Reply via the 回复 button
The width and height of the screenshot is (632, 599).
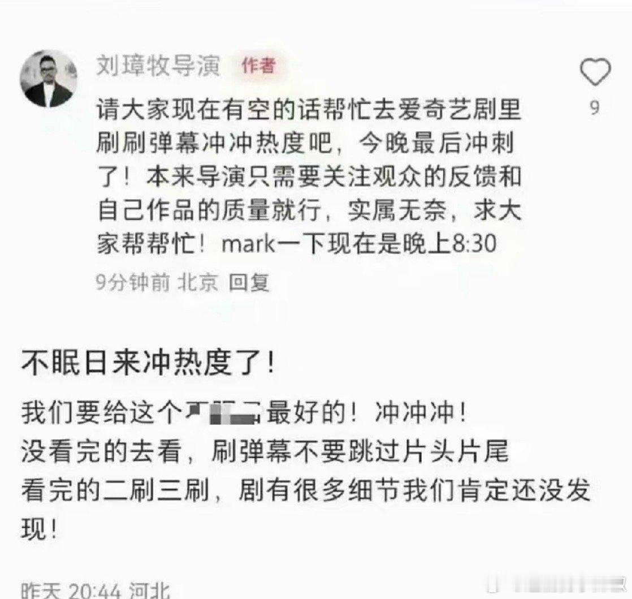click(249, 282)
